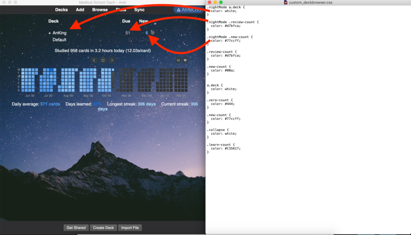Click the 'color: #444;' line in editor
This screenshot has width=411, height=235.
coord(223,104)
